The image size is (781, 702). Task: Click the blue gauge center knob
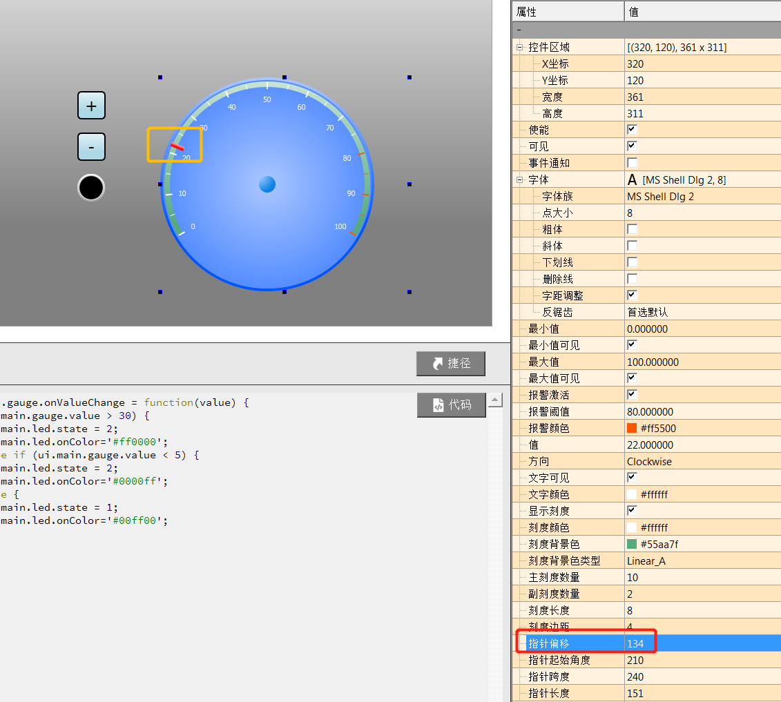point(267,184)
